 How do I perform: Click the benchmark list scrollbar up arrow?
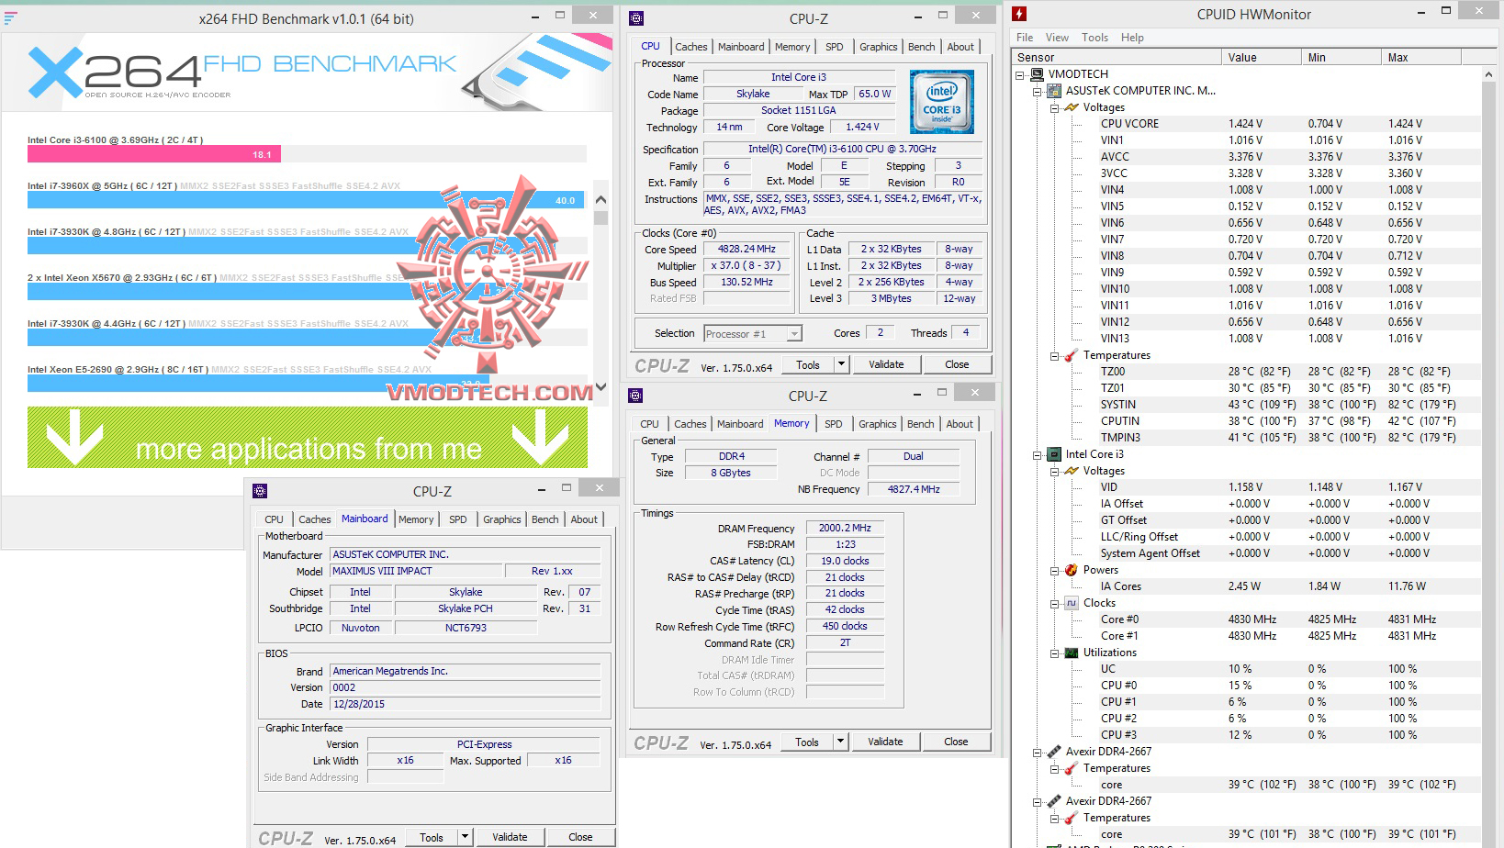(601, 199)
